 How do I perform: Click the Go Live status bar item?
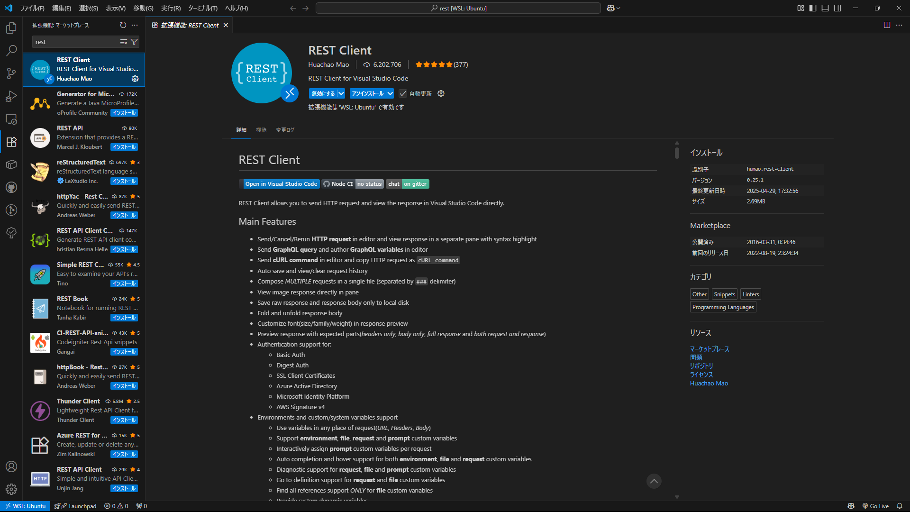tap(876, 506)
